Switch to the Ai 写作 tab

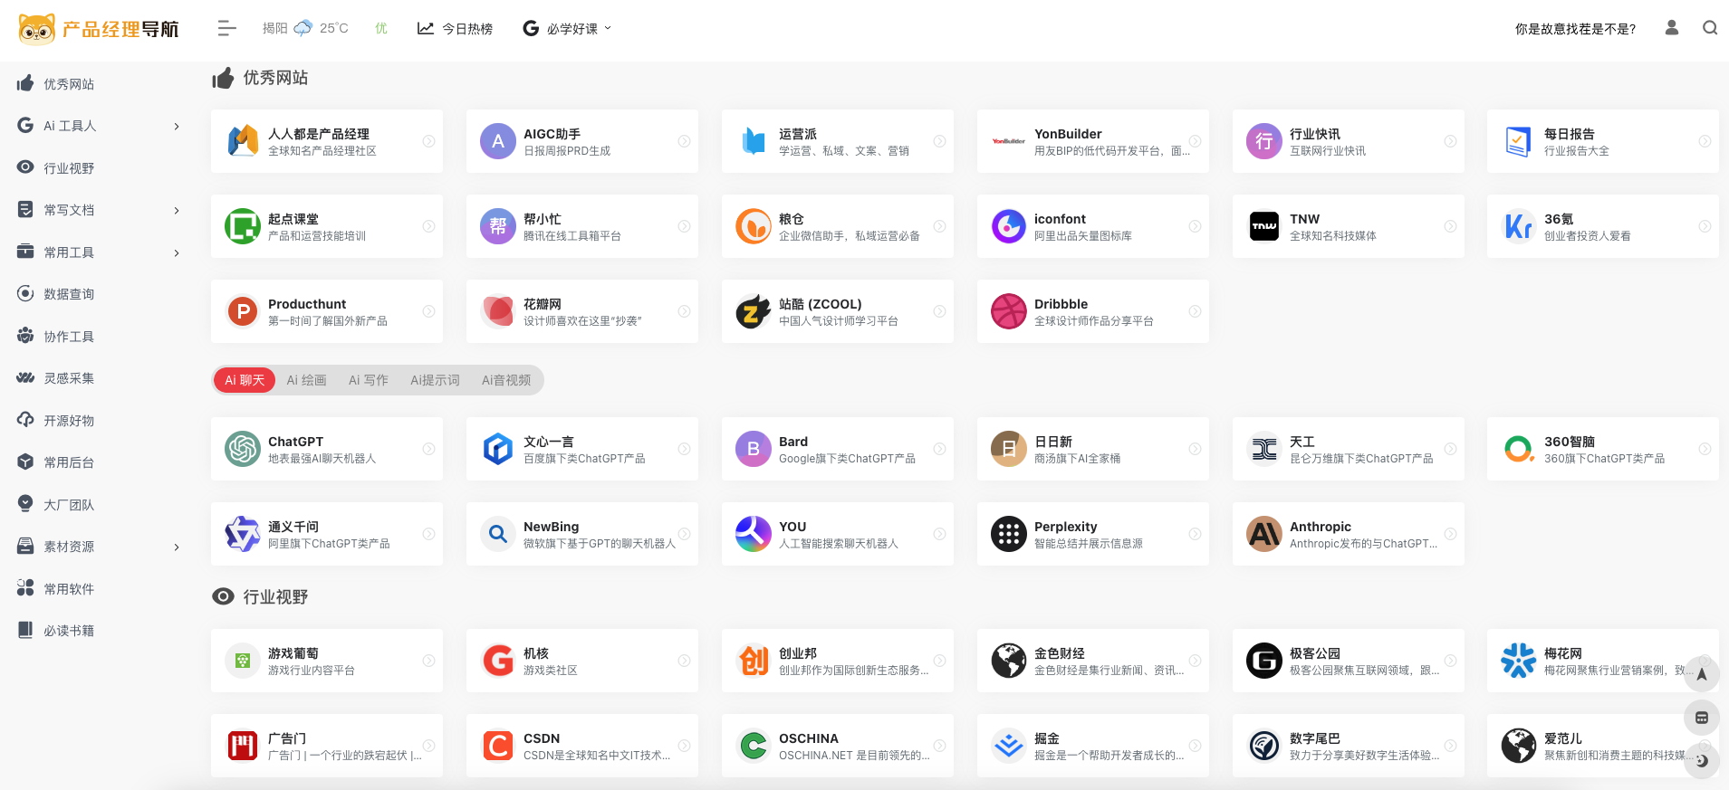click(x=368, y=380)
